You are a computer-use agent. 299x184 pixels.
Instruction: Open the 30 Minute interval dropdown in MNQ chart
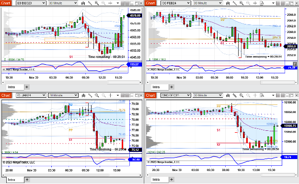(x=207, y=95)
